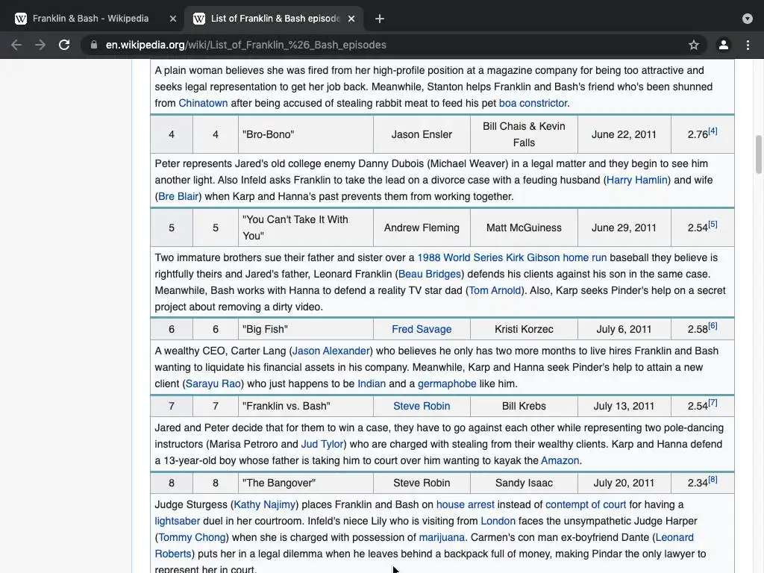
Task: Open the Beau Bridges link
Action: point(429,275)
